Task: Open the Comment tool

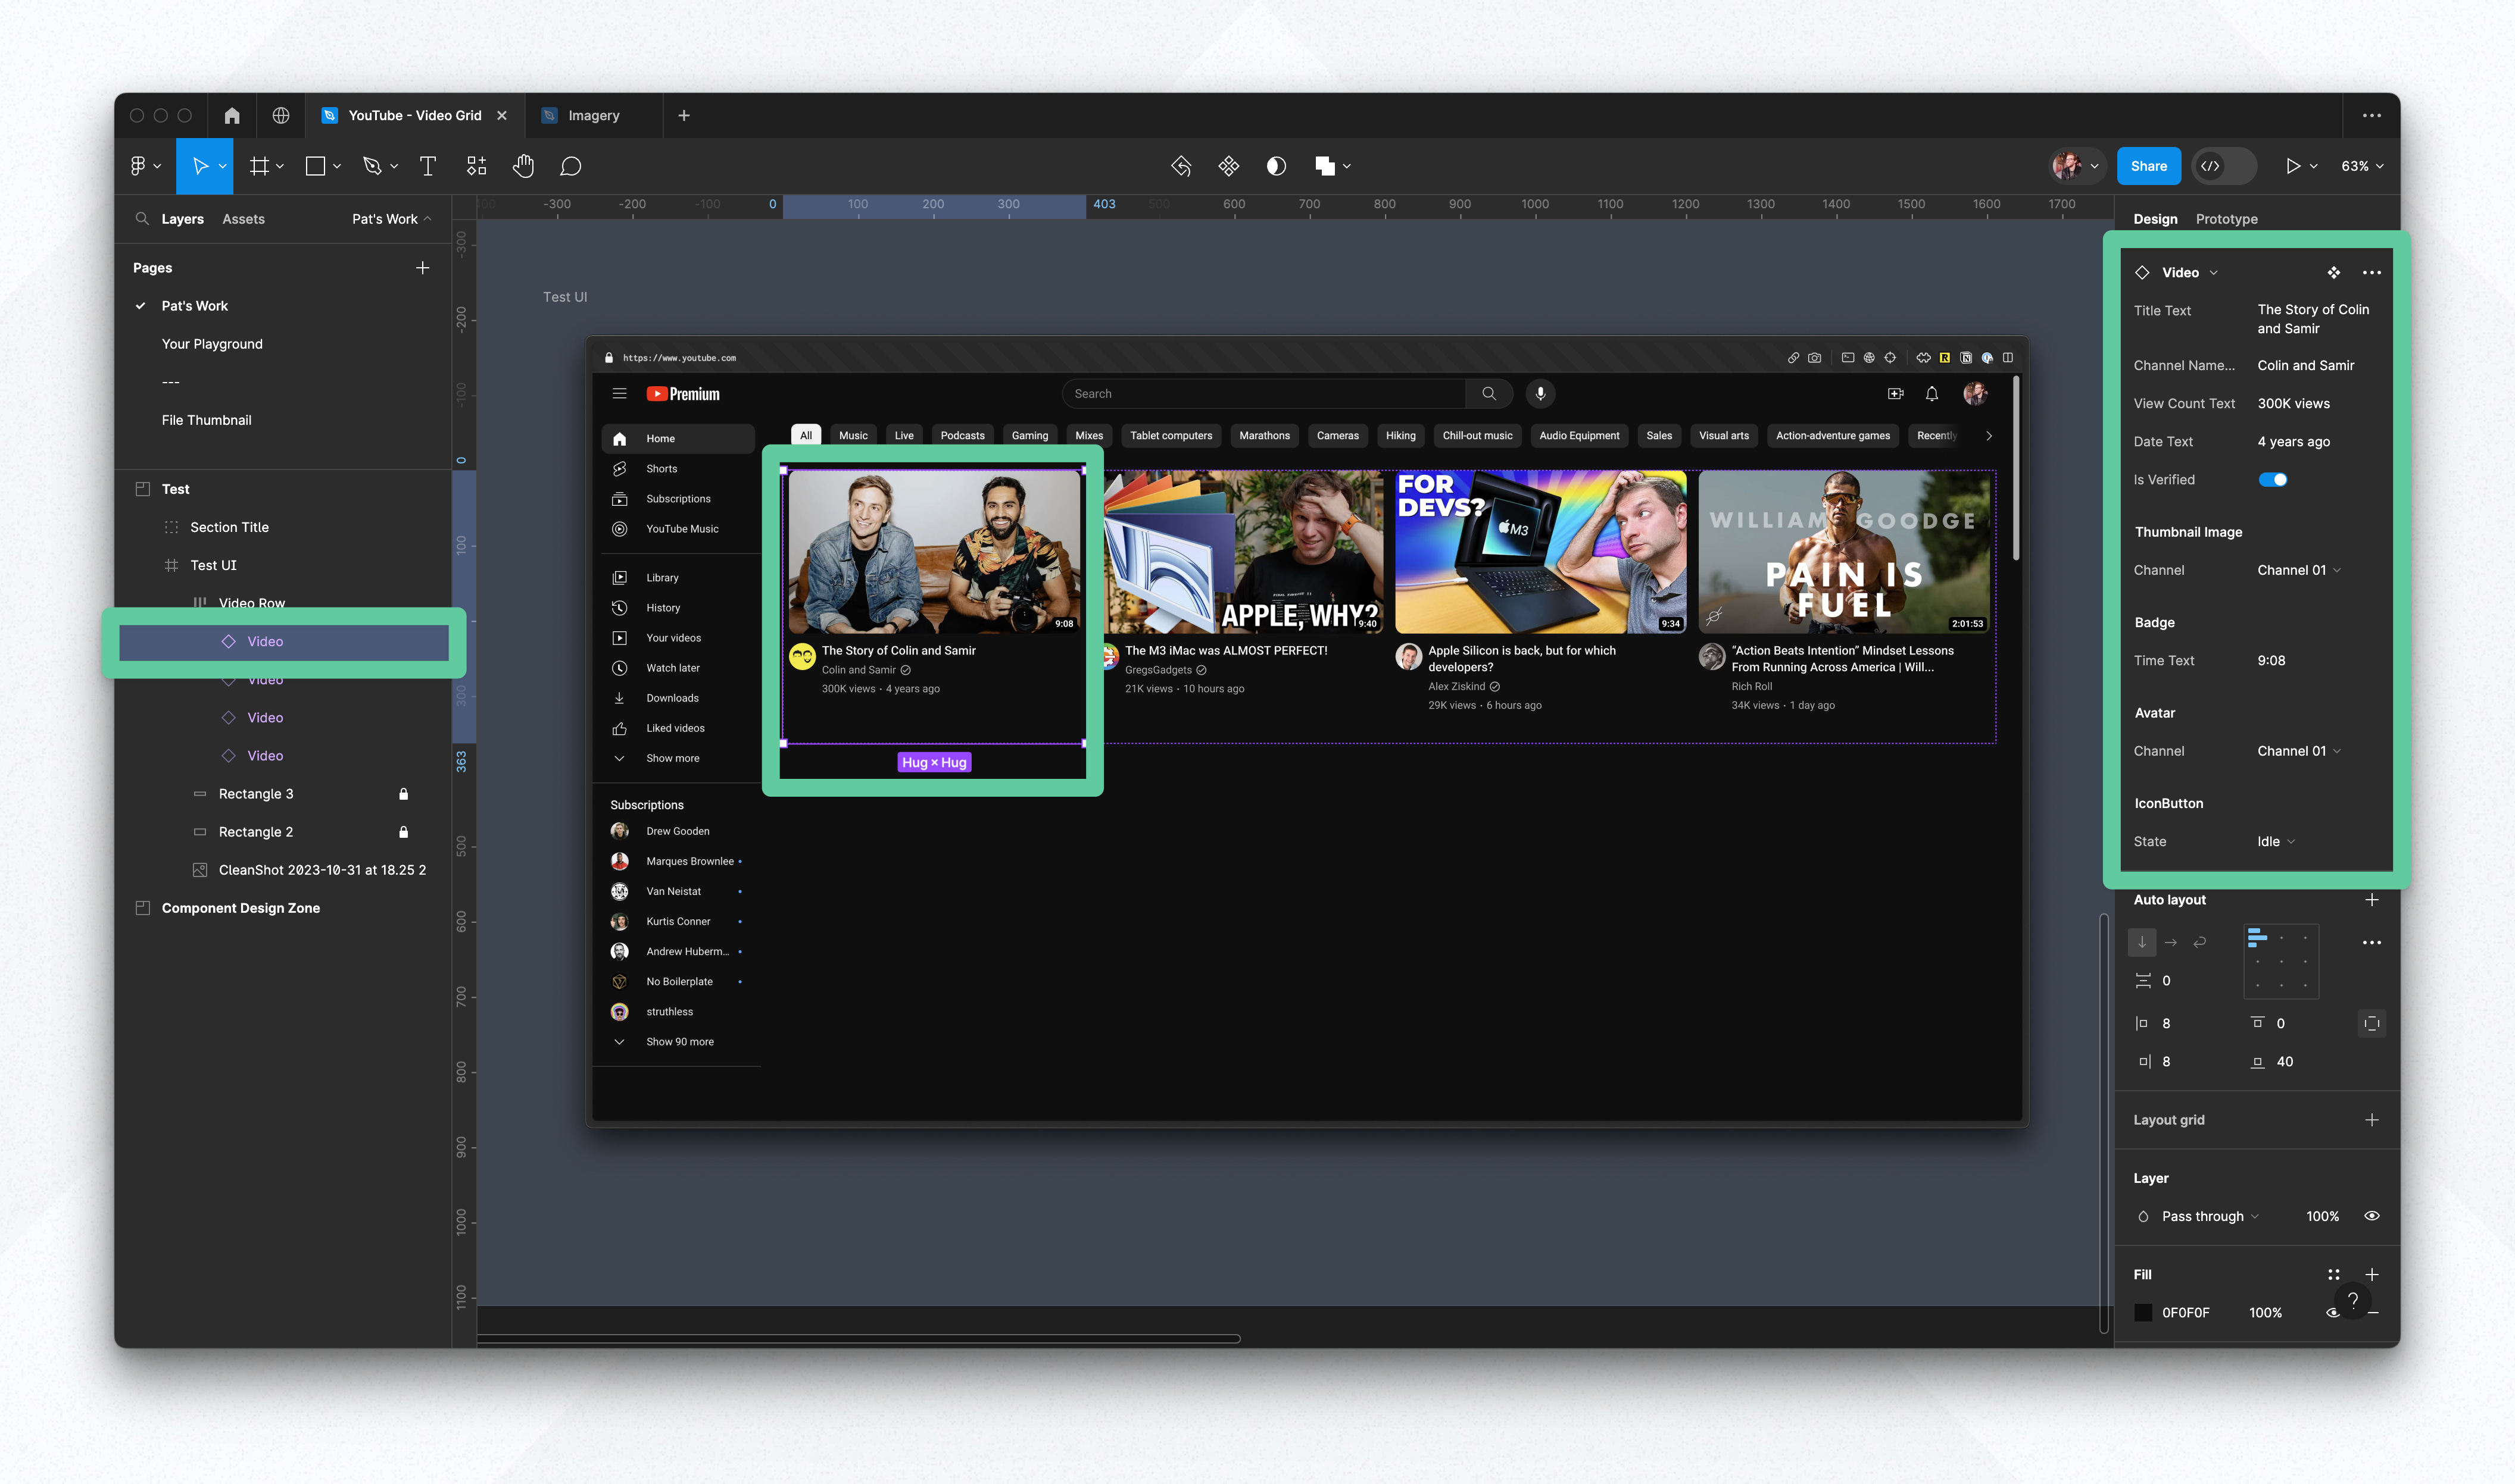Action: 570,166
